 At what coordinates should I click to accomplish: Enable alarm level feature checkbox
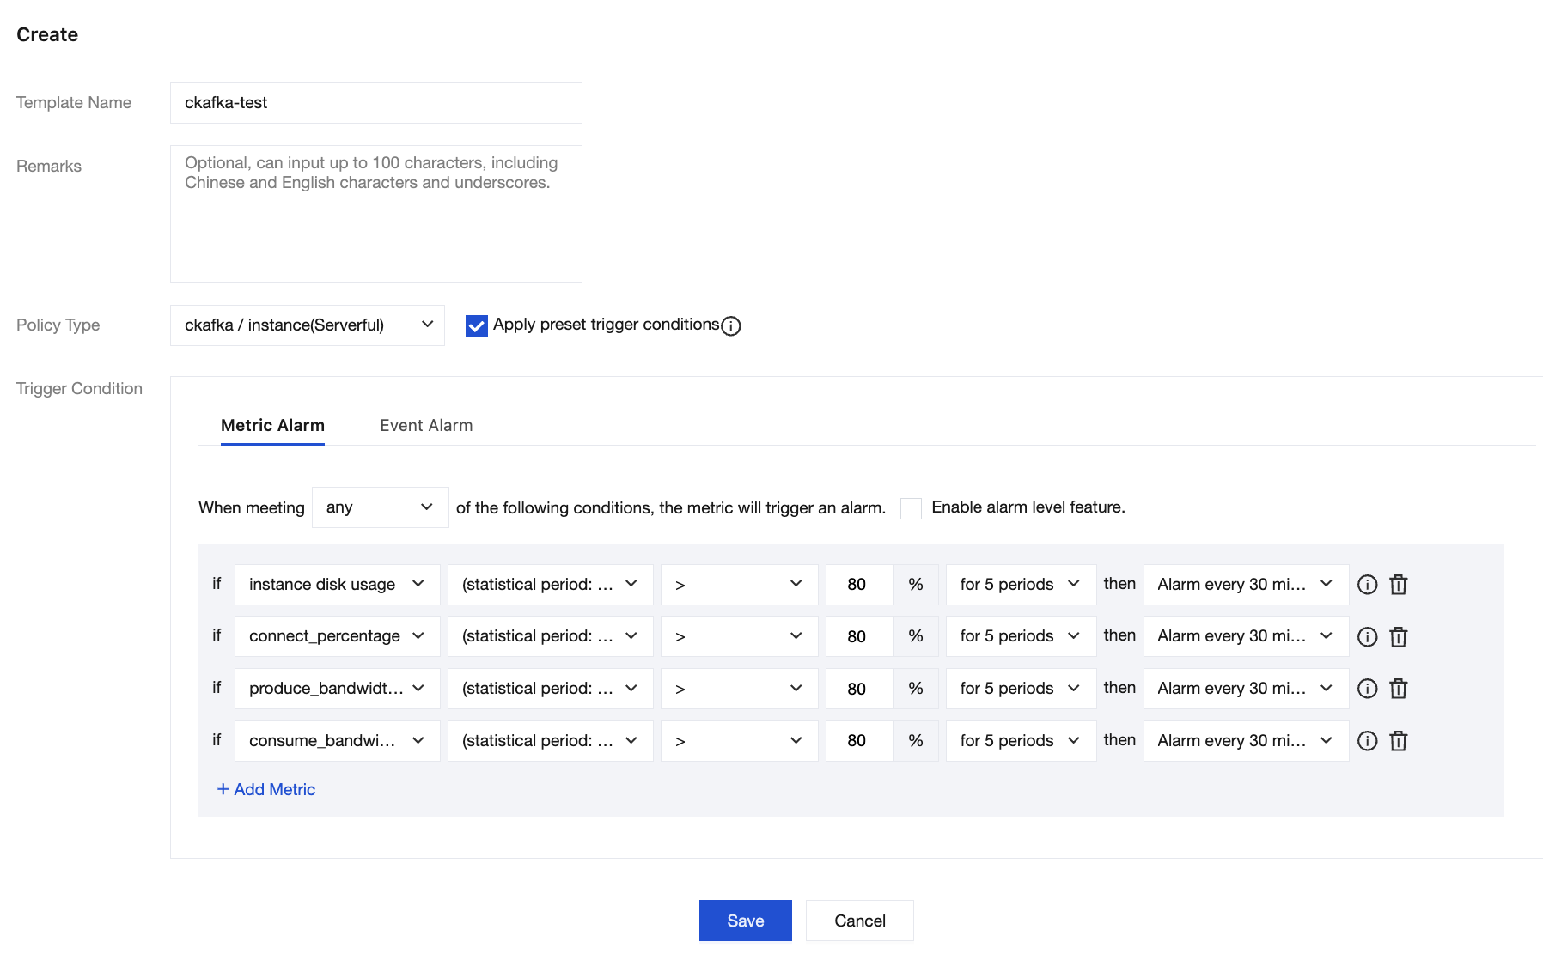tap(911, 508)
